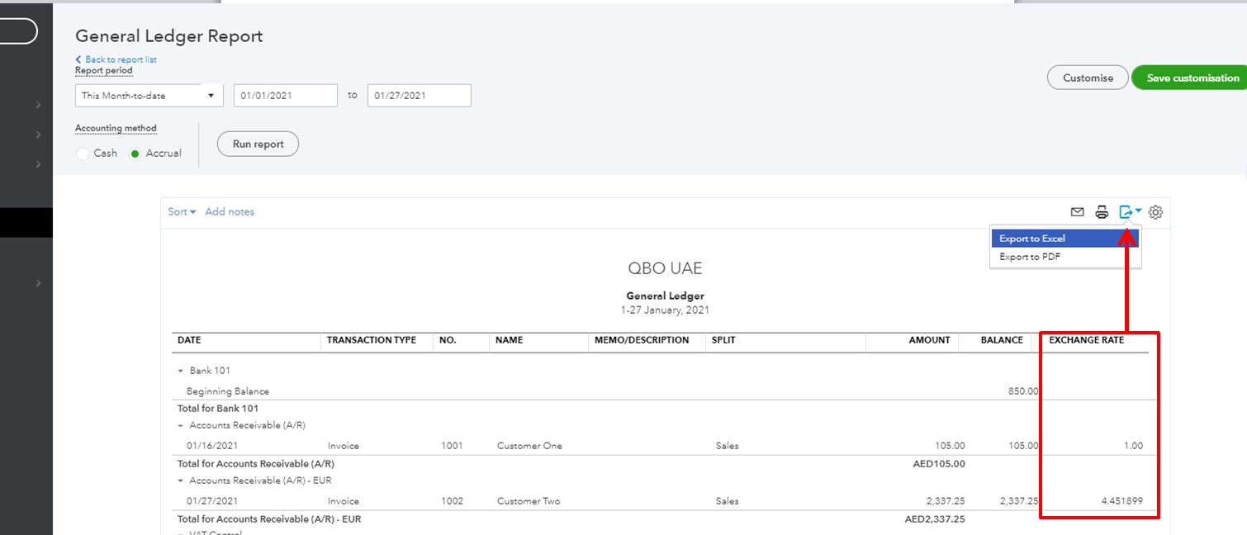Click the Run report button

(x=258, y=144)
